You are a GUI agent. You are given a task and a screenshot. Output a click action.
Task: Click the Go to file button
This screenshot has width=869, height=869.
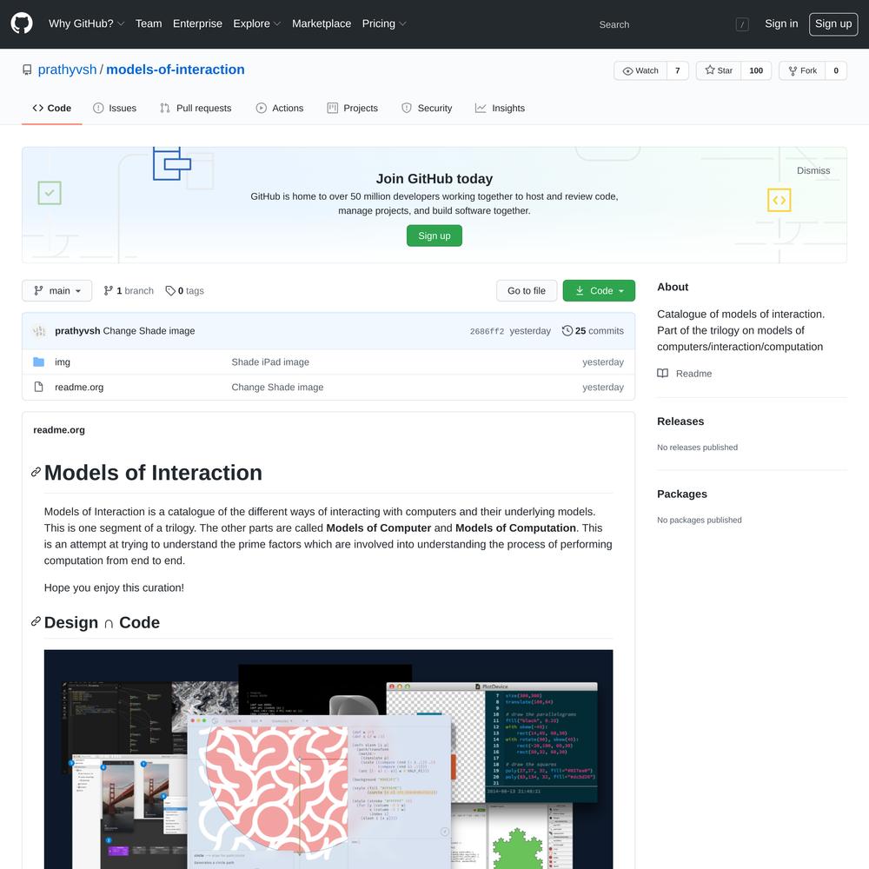[527, 291]
